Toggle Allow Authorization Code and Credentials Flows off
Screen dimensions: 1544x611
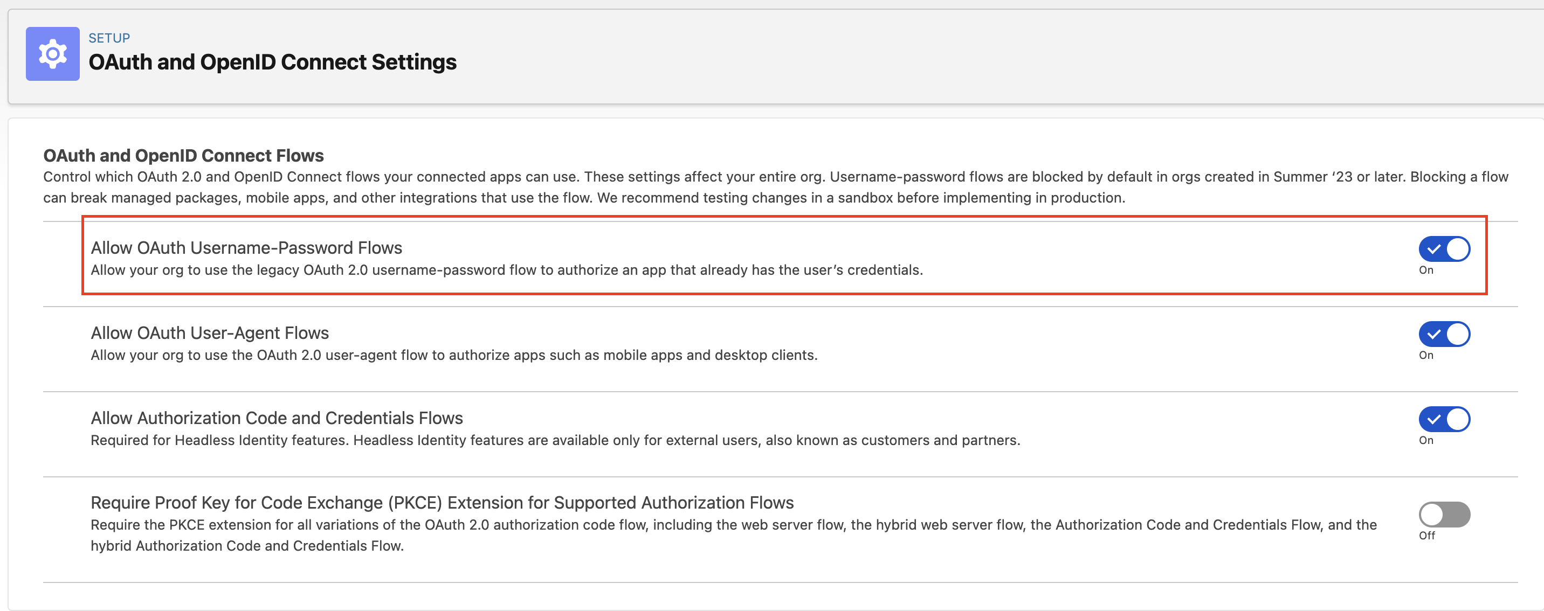click(1444, 419)
